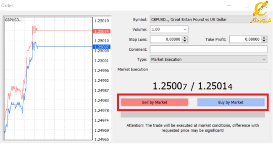Click inside the Take Profit value field

pyautogui.click(x=245, y=39)
